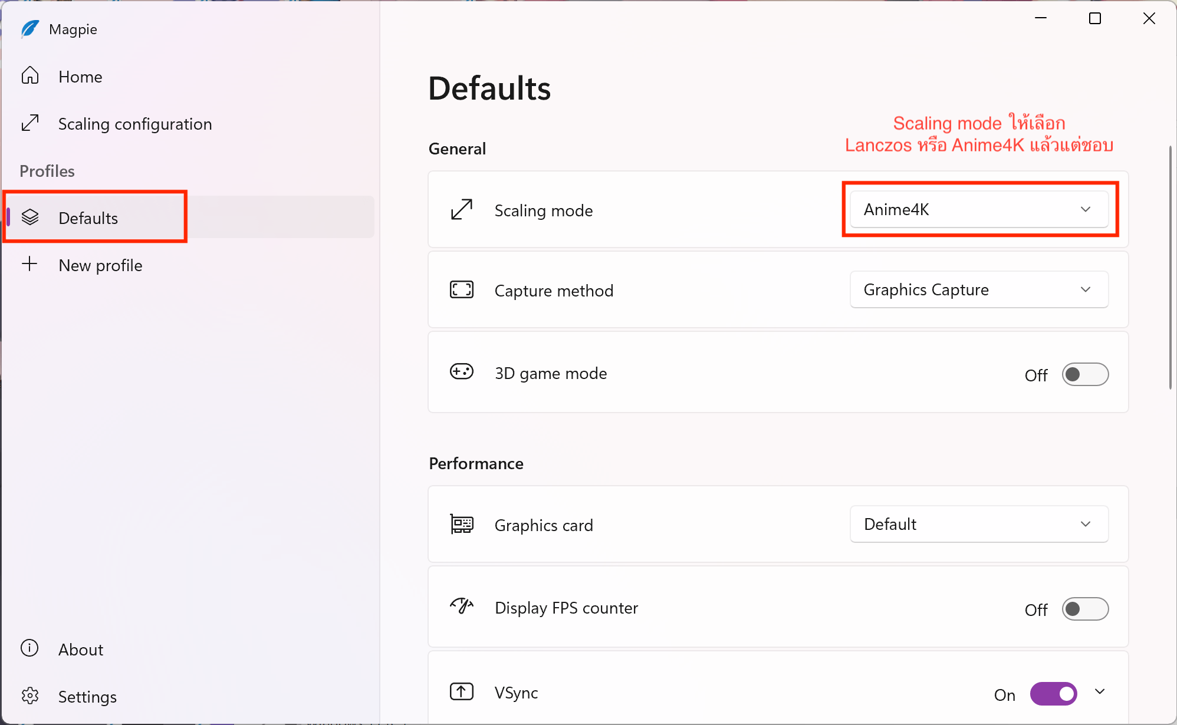This screenshot has width=1177, height=725.
Task: Enable the 3D game mode toggle
Action: click(x=1085, y=374)
